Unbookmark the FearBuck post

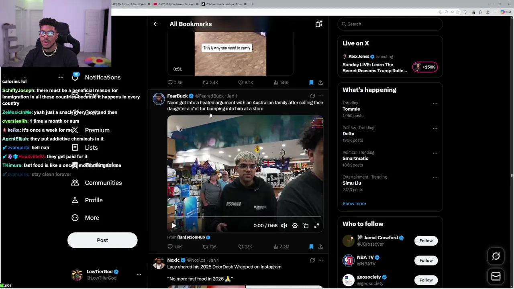pyautogui.click(x=311, y=247)
